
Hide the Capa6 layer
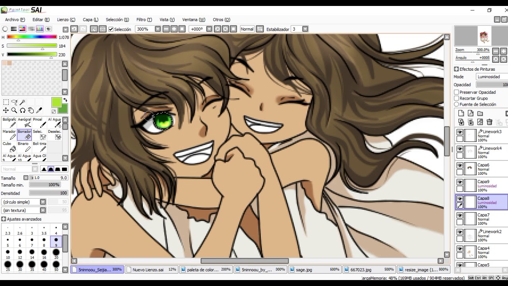click(460, 166)
